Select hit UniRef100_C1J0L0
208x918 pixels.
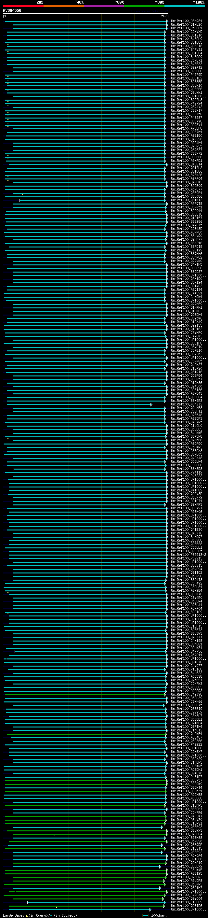pyautogui.click(x=187, y=426)
